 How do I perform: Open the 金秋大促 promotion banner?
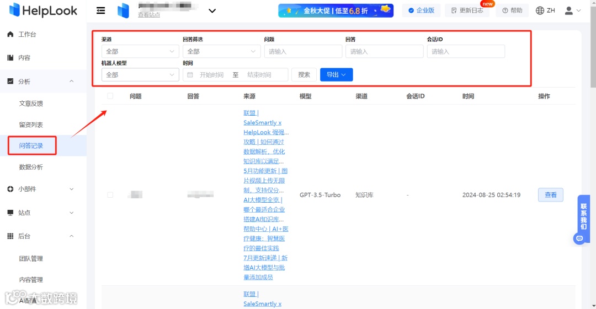336,10
